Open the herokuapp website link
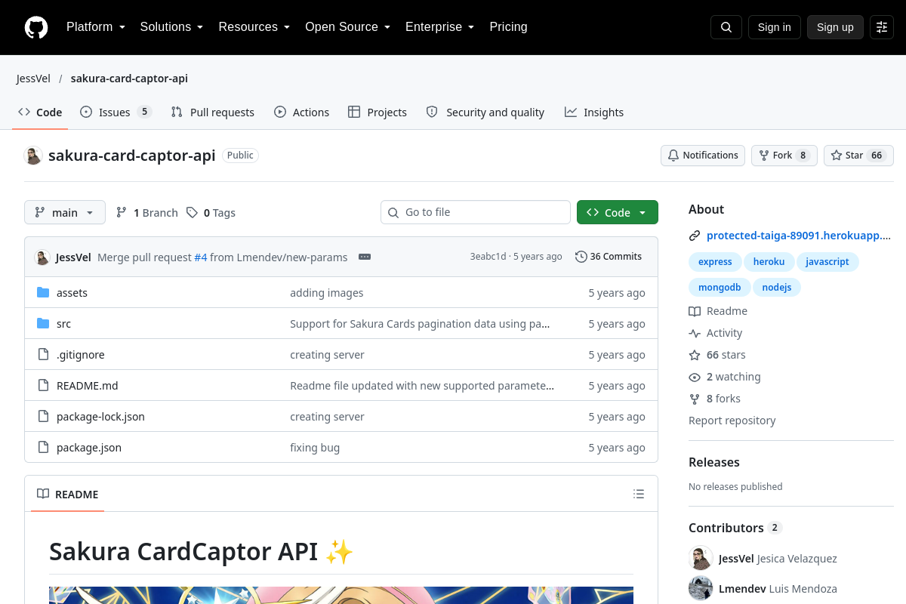 [799, 236]
